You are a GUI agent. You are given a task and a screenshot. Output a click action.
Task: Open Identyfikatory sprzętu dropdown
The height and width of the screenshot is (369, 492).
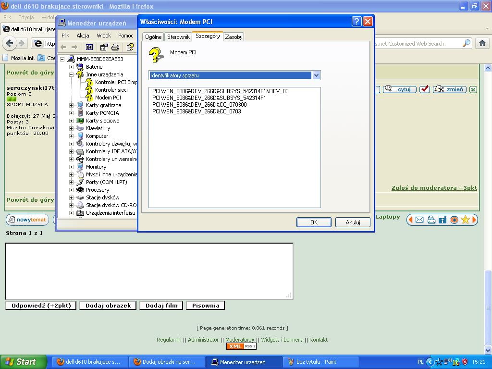coord(316,75)
